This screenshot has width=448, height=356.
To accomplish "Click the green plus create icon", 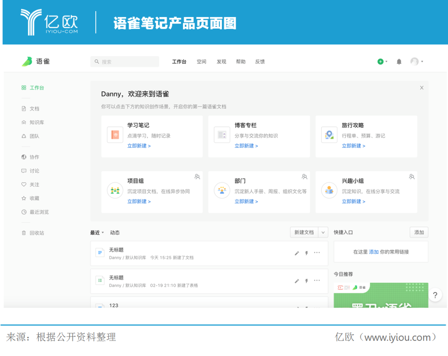I will (x=380, y=61).
